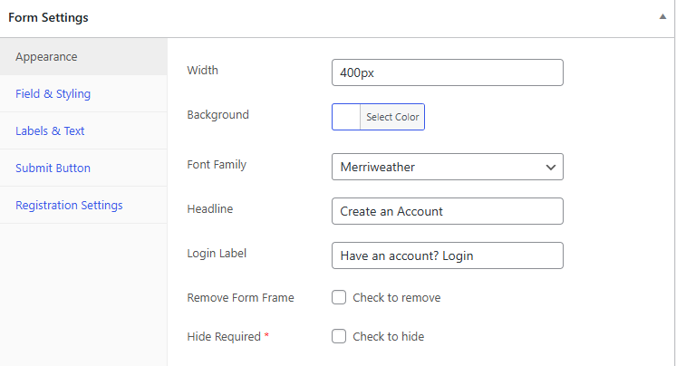Viewport: 676px width, 366px height.
Task: Click the Width input field
Action: coord(448,72)
